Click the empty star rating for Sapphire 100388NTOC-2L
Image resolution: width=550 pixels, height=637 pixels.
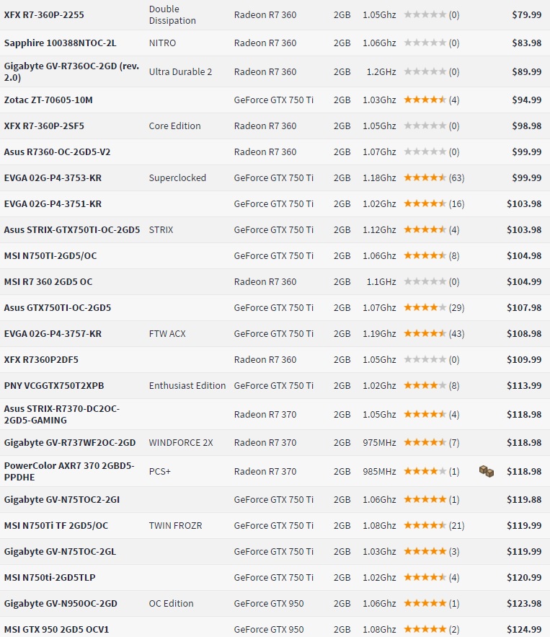coord(425,43)
